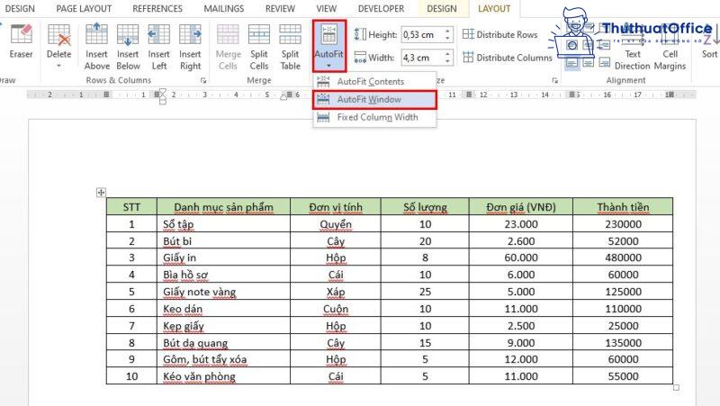Click the column Width input field

422,58
